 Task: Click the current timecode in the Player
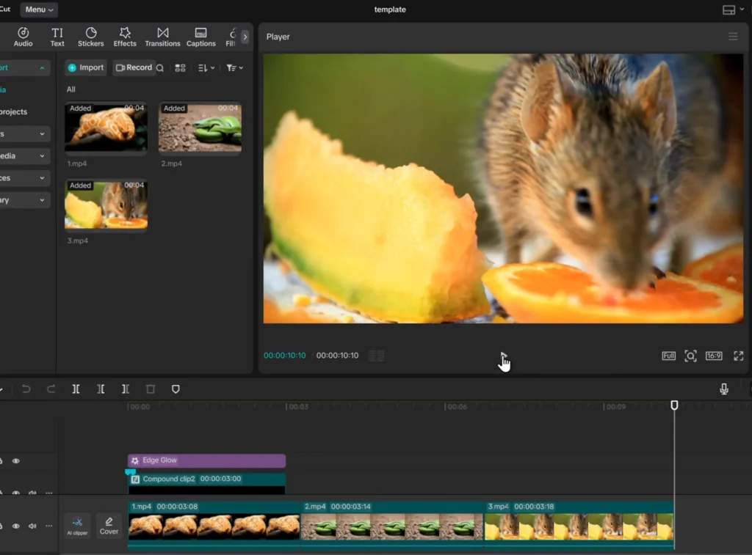(x=284, y=356)
